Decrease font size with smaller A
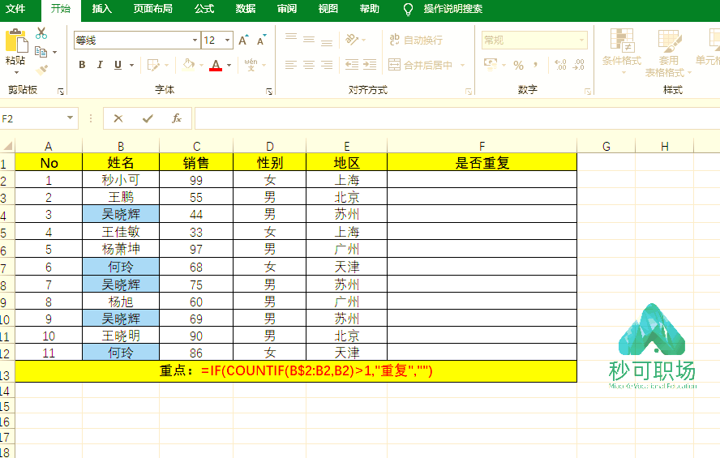Image resolution: width=720 pixels, height=458 pixels. (261, 41)
